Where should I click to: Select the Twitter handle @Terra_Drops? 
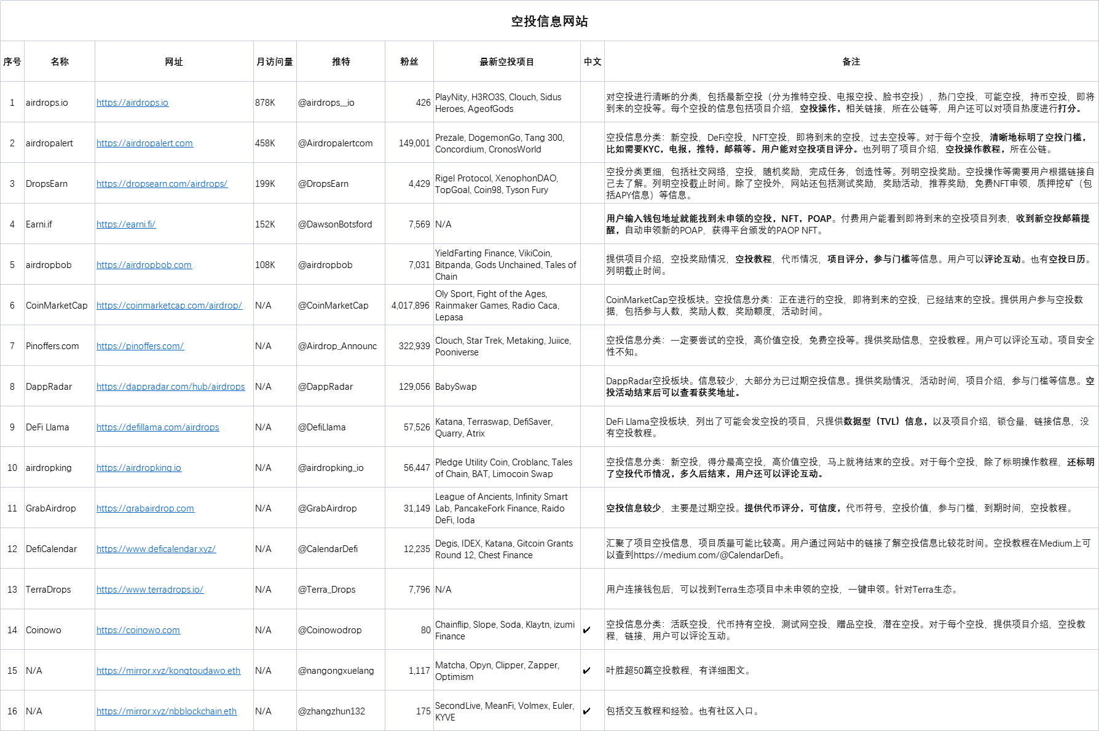point(327,590)
